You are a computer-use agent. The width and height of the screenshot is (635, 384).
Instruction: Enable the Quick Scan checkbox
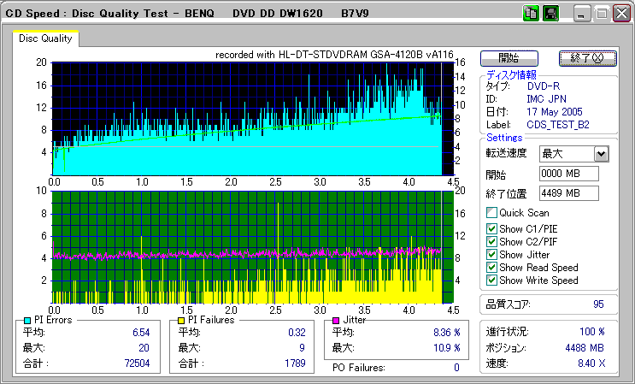tap(491, 213)
